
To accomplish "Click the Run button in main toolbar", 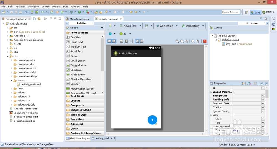I will (x=79, y=12).
